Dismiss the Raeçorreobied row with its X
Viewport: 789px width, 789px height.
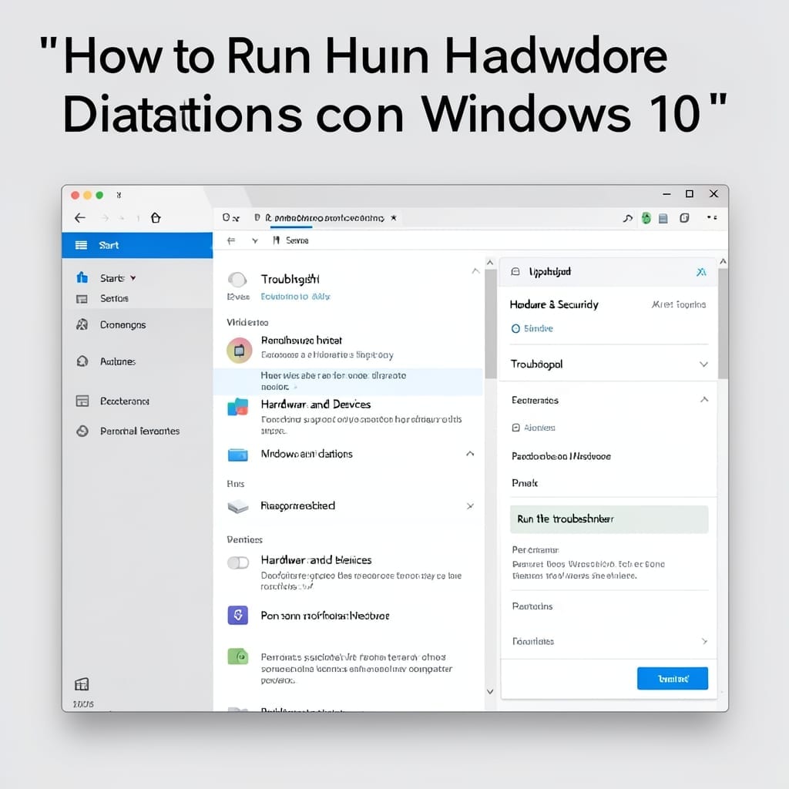(x=470, y=505)
